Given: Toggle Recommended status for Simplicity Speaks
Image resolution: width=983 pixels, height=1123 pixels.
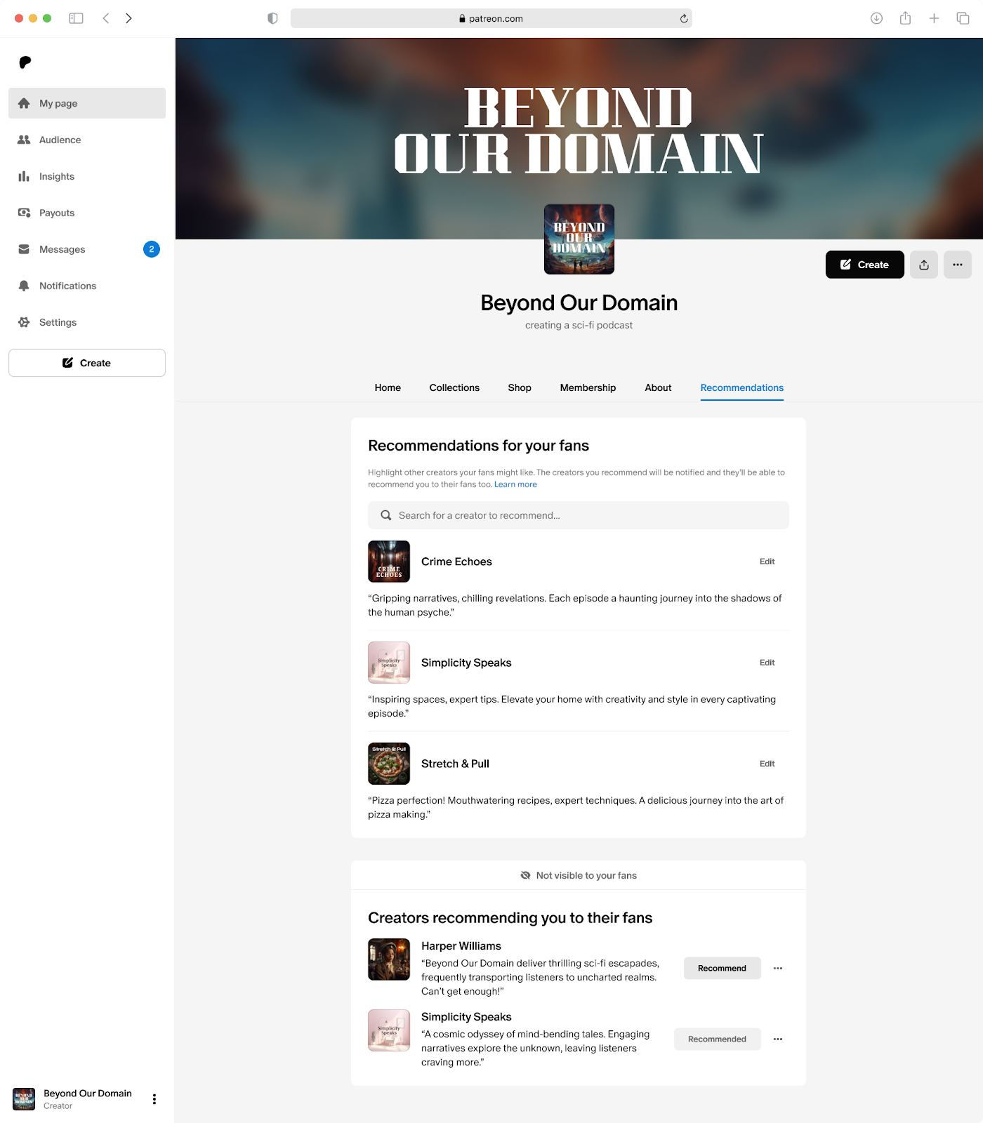Looking at the screenshot, I should 717,1039.
